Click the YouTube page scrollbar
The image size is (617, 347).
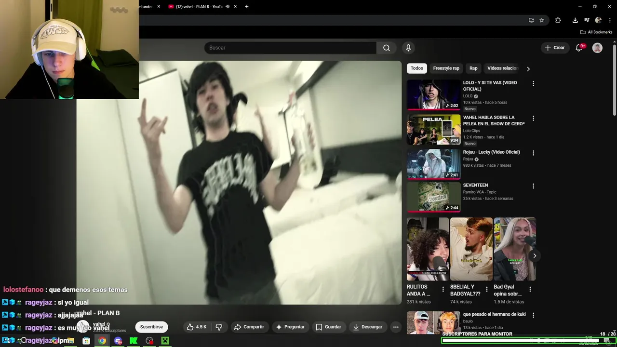[x=614, y=80]
